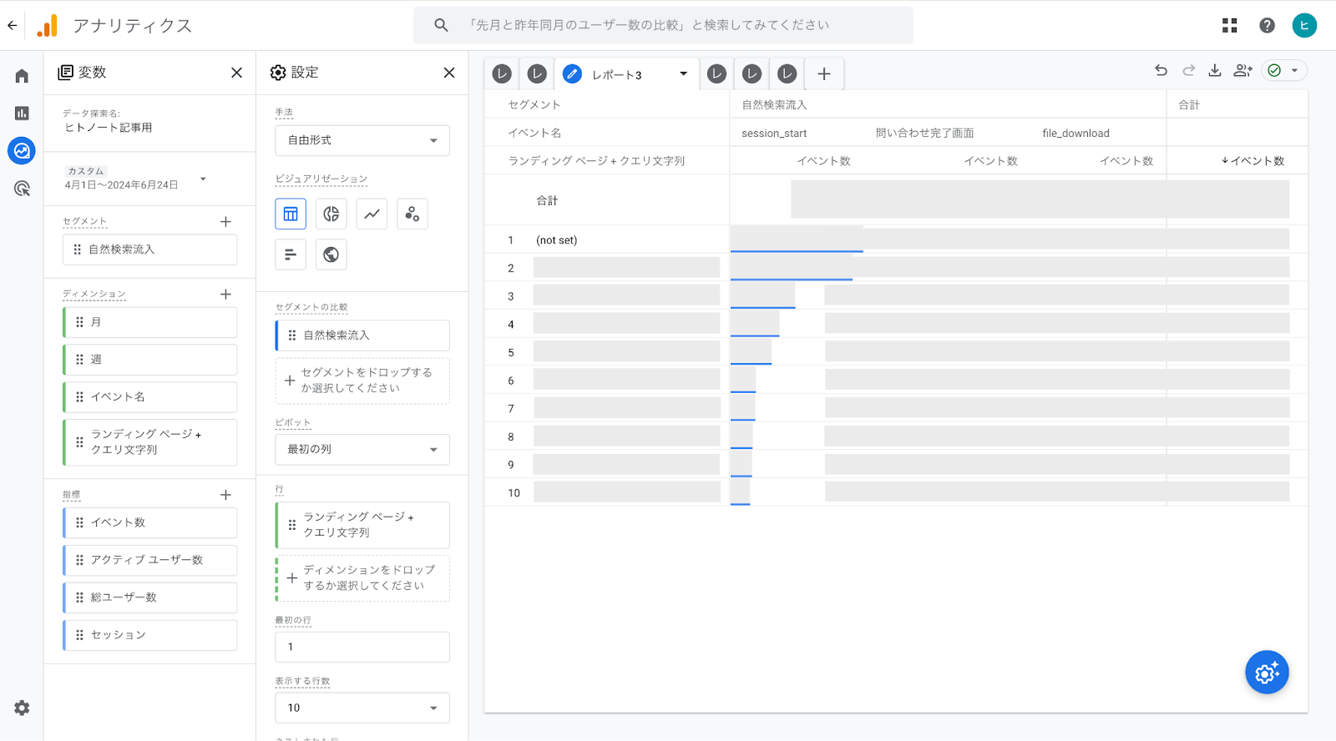Select the geo map visualization

click(331, 255)
